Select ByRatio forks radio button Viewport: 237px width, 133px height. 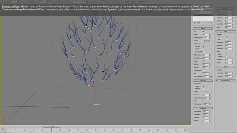coord(226,57)
